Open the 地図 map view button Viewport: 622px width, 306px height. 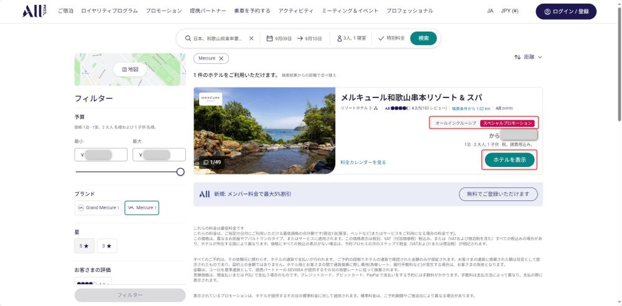(x=130, y=70)
